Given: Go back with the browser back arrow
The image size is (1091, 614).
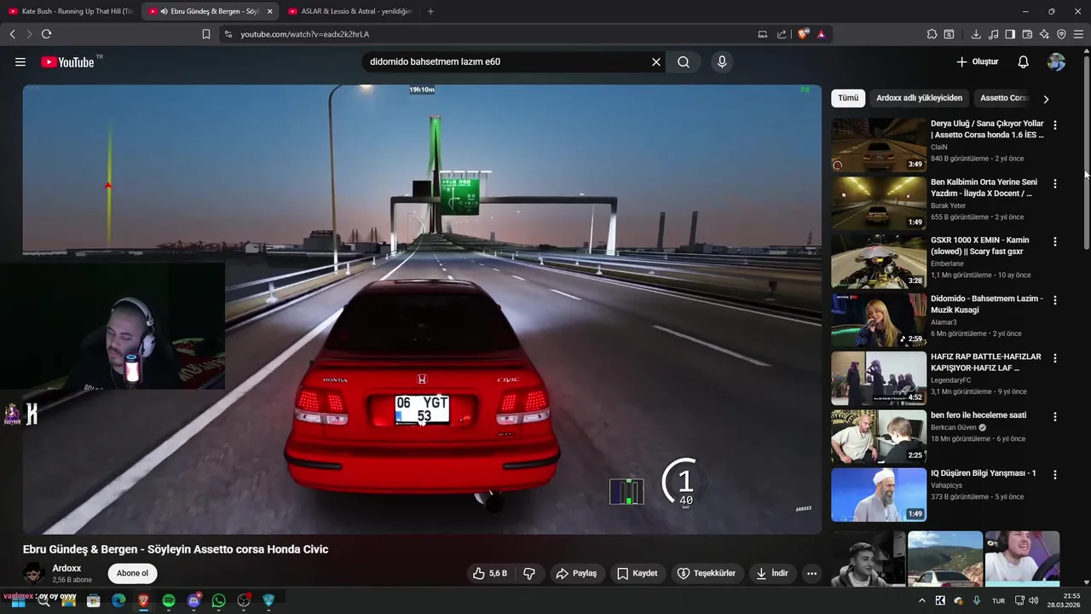Looking at the screenshot, I should 13,34.
